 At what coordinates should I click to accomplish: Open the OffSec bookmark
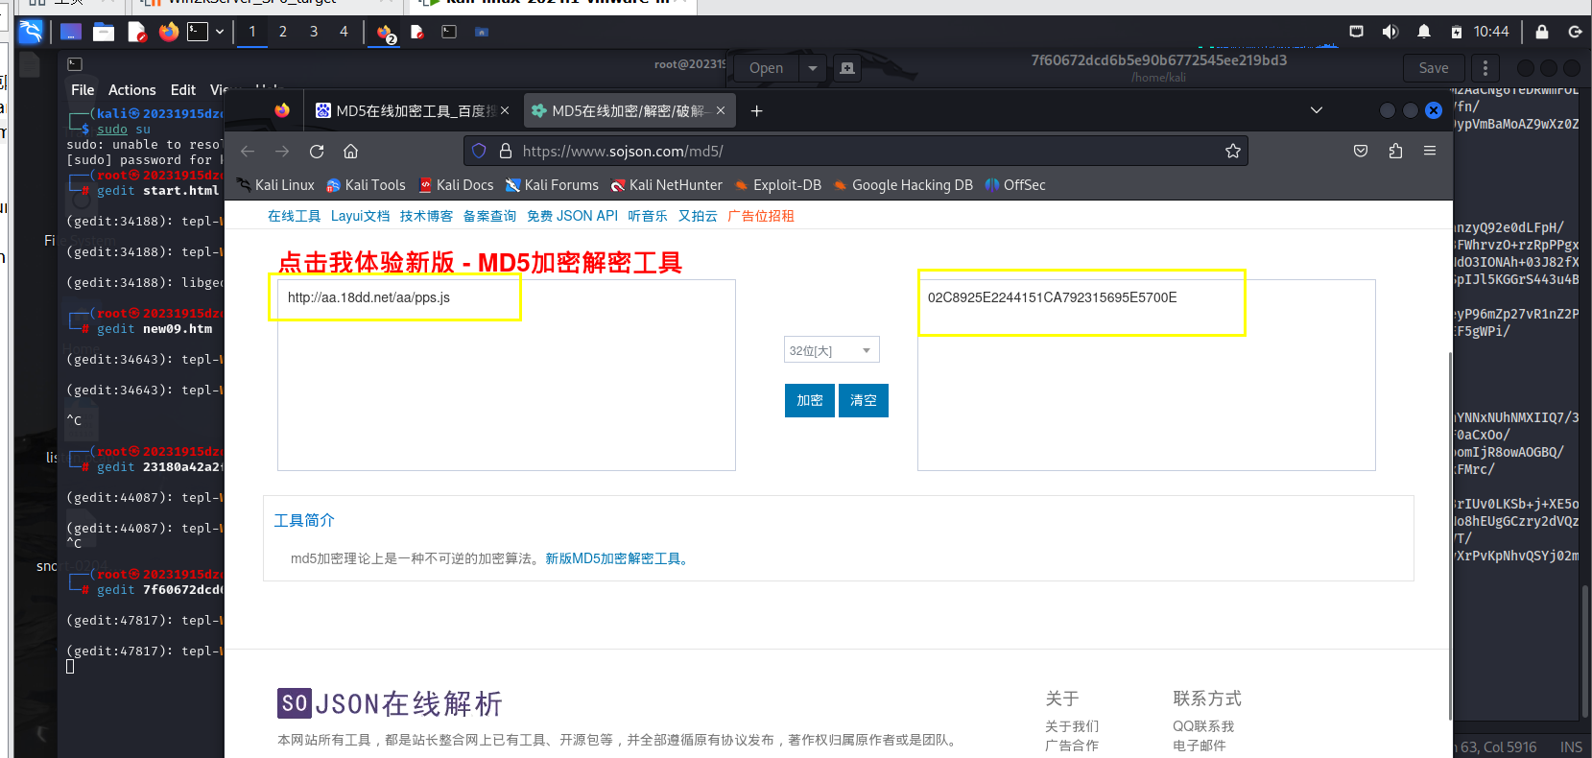click(x=1015, y=185)
